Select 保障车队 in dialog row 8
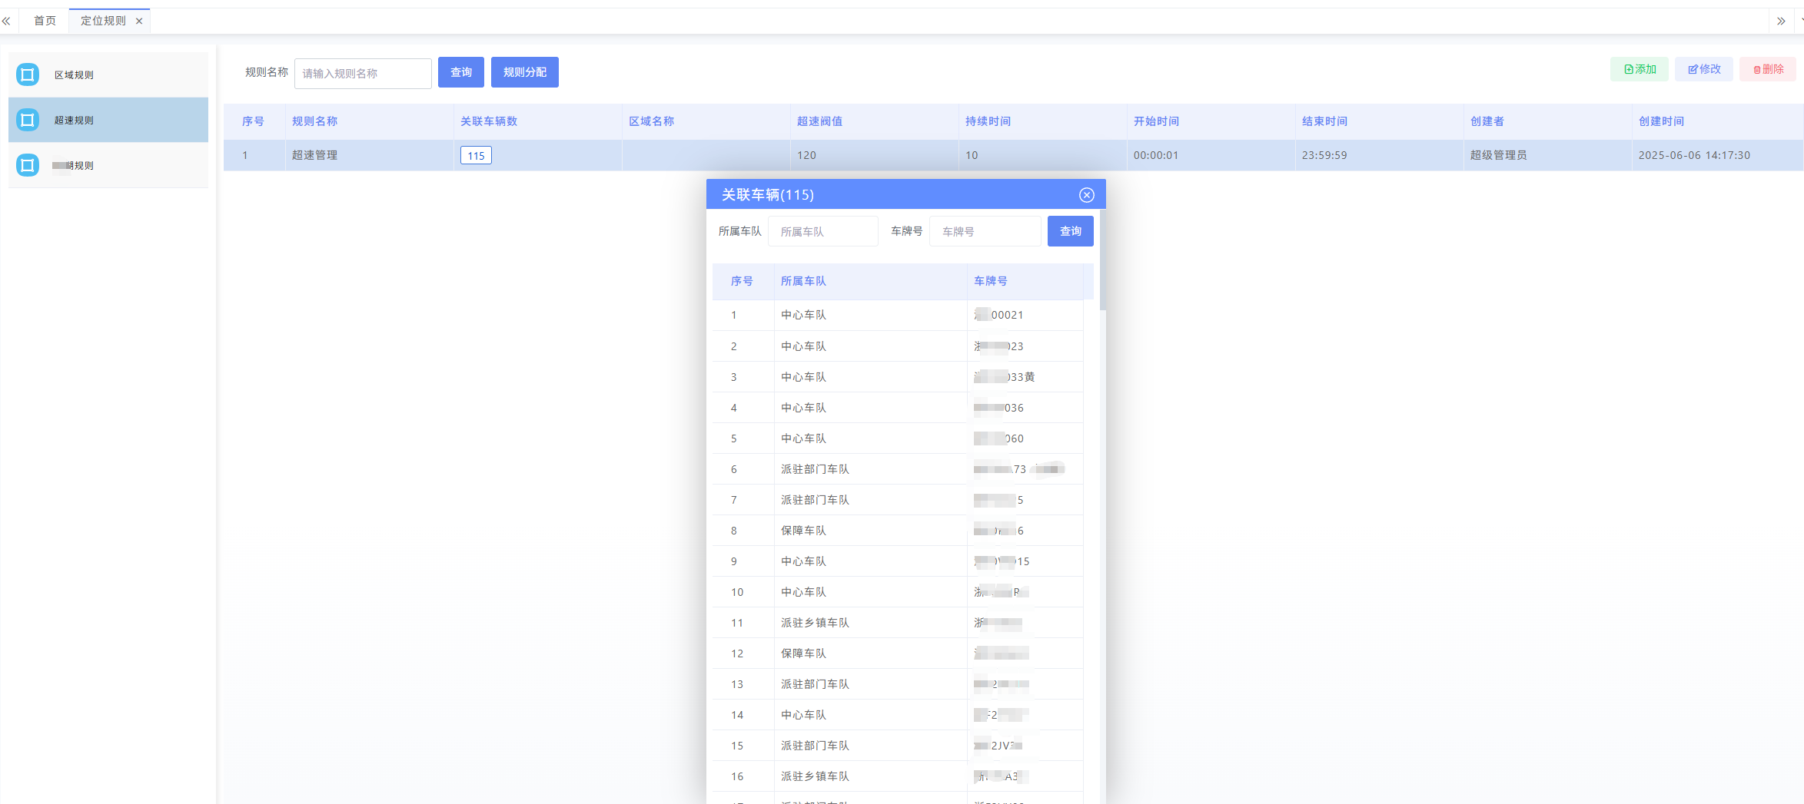The image size is (1804, 804). pos(803,531)
